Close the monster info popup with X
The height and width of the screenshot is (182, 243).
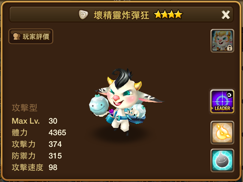pos(226,15)
